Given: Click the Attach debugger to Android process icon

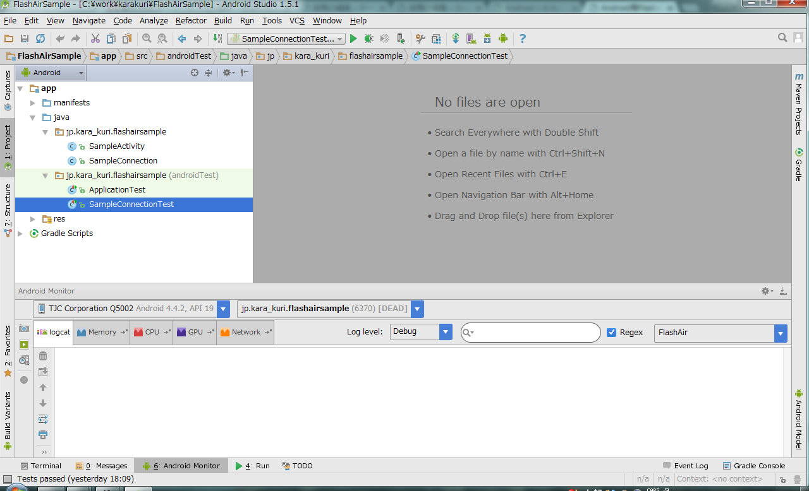Looking at the screenshot, I should 400,38.
